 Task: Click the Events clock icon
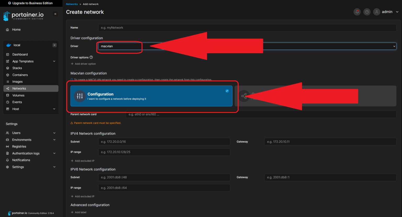8,102
